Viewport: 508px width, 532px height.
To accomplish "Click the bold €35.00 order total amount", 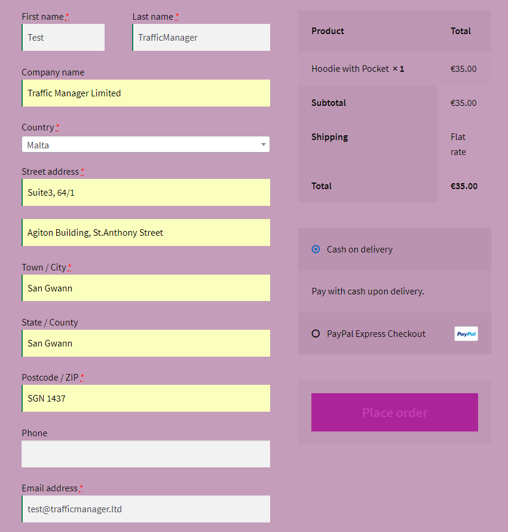I will pyautogui.click(x=464, y=186).
